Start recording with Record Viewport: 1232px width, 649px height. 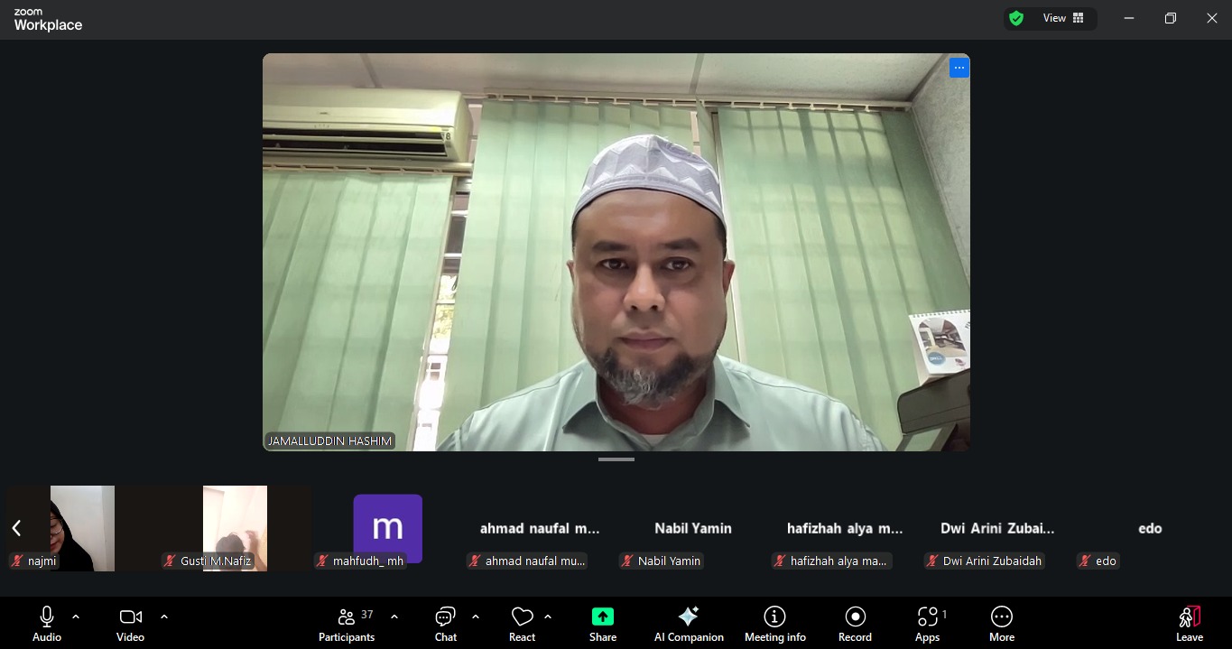(x=855, y=624)
